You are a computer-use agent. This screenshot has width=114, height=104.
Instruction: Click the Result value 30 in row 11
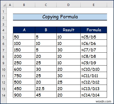point(69,75)
